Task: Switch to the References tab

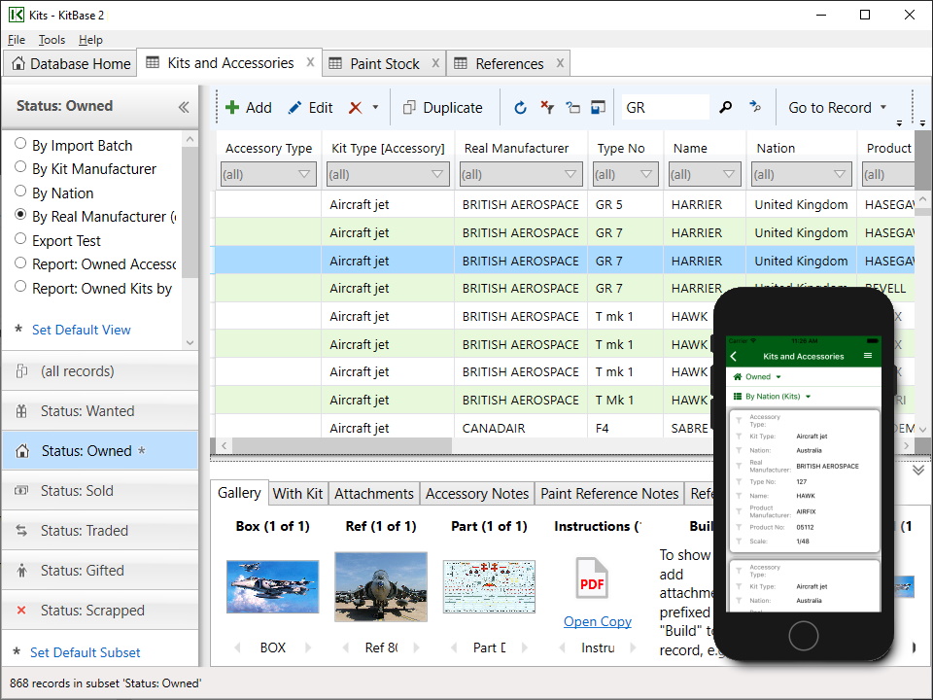Action: (509, 64)
